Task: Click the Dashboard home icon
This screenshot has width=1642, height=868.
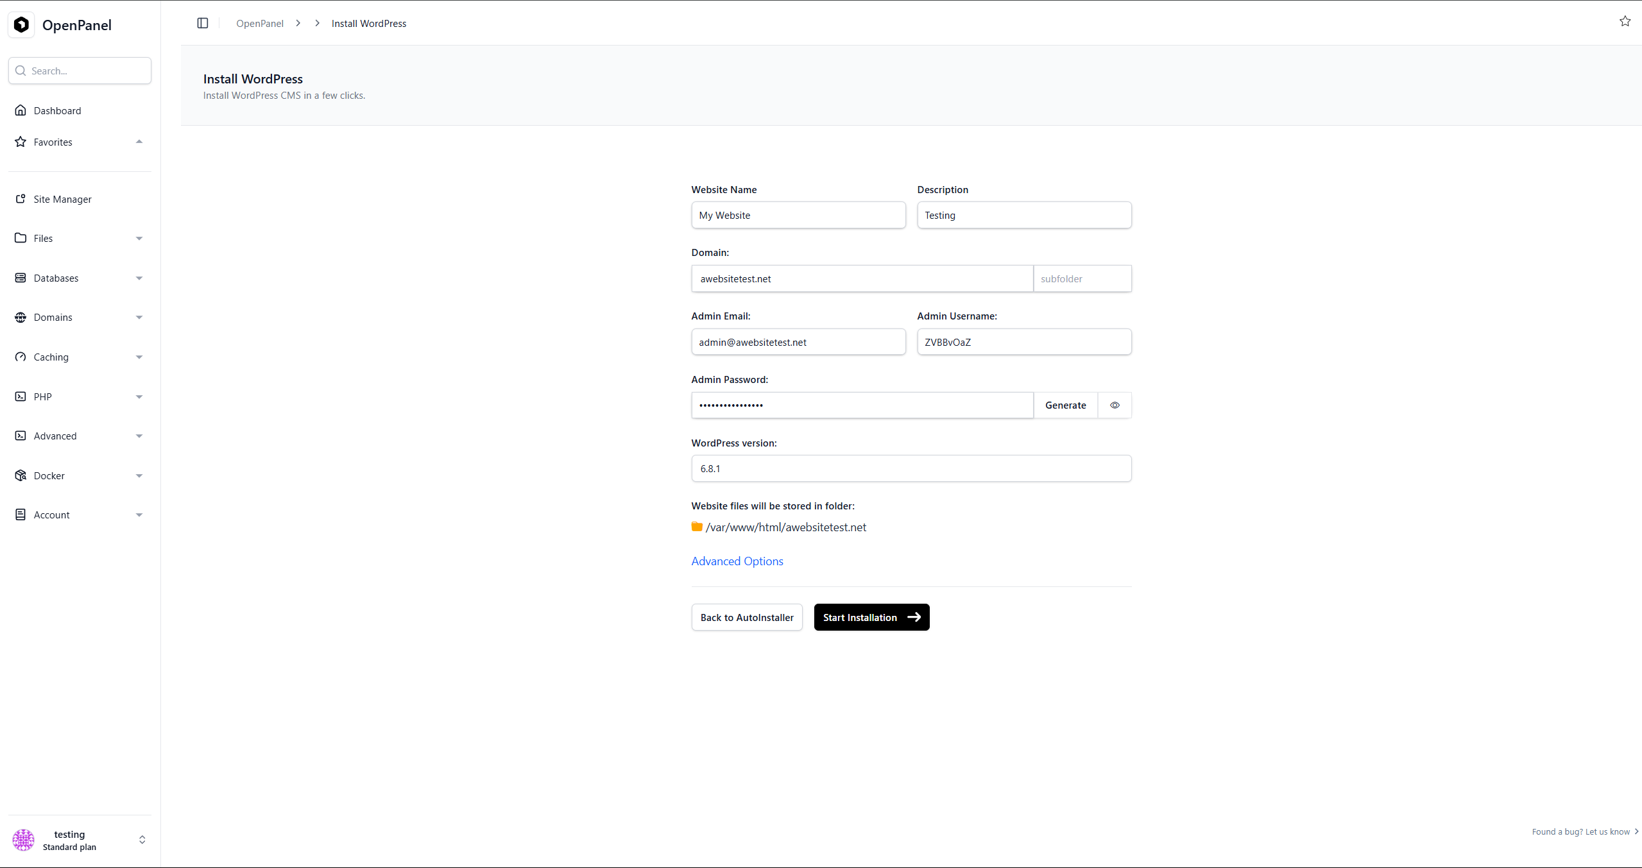Action: 21,110
